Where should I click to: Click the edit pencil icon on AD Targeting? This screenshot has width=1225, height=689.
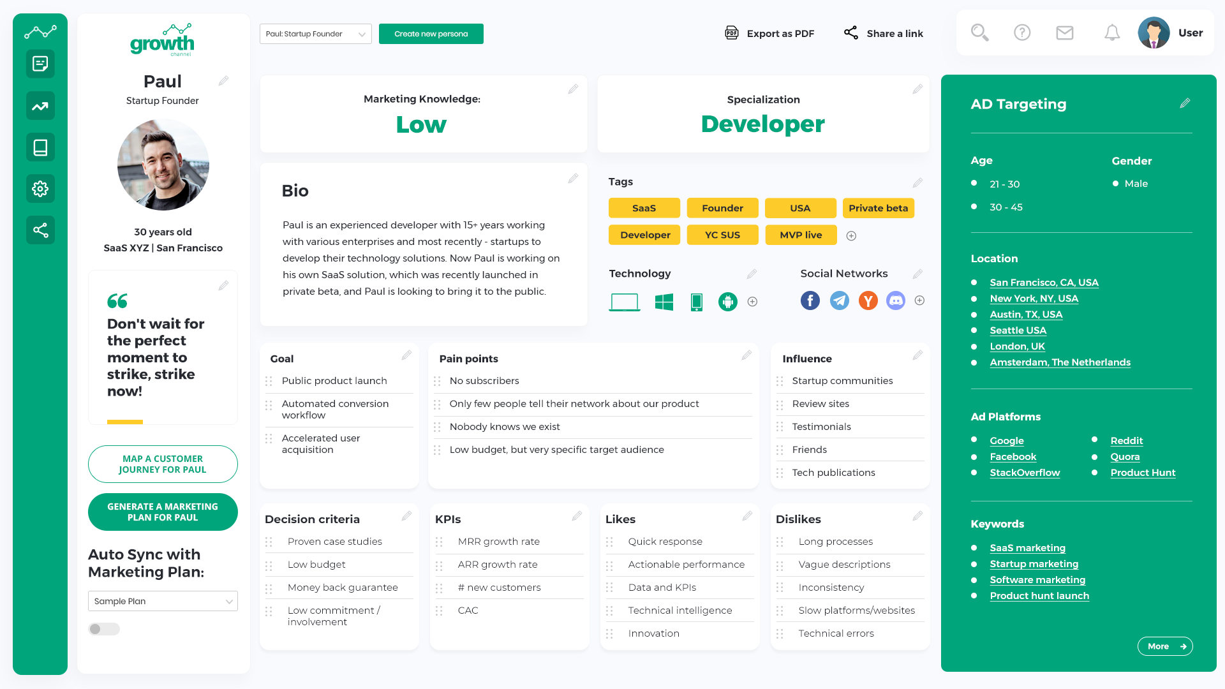1185,103
